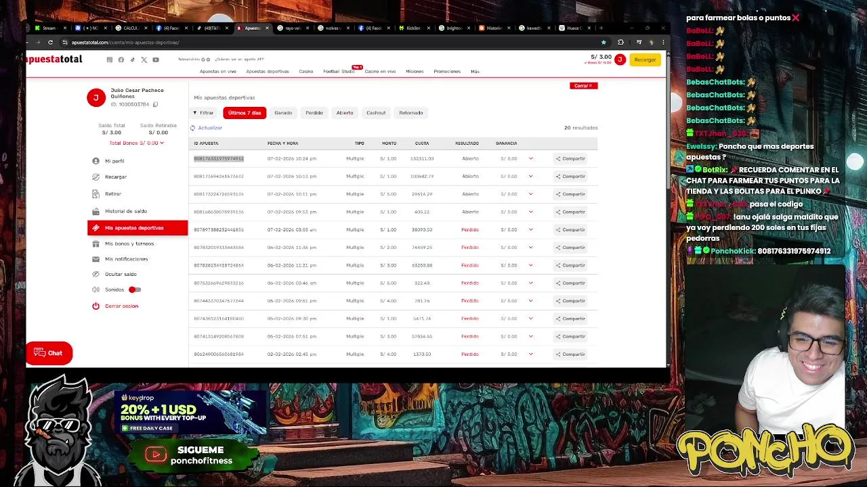Image resolution: width=867 pixels, height=487 pixels.
Task: Switch to the Stream browser tab
Action: point(49,28)
